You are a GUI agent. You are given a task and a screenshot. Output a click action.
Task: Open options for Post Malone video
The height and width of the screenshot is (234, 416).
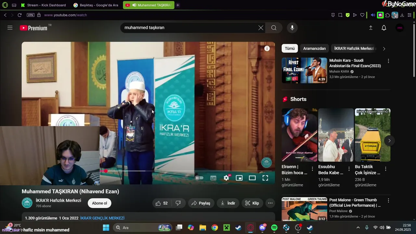pos(388,201)
